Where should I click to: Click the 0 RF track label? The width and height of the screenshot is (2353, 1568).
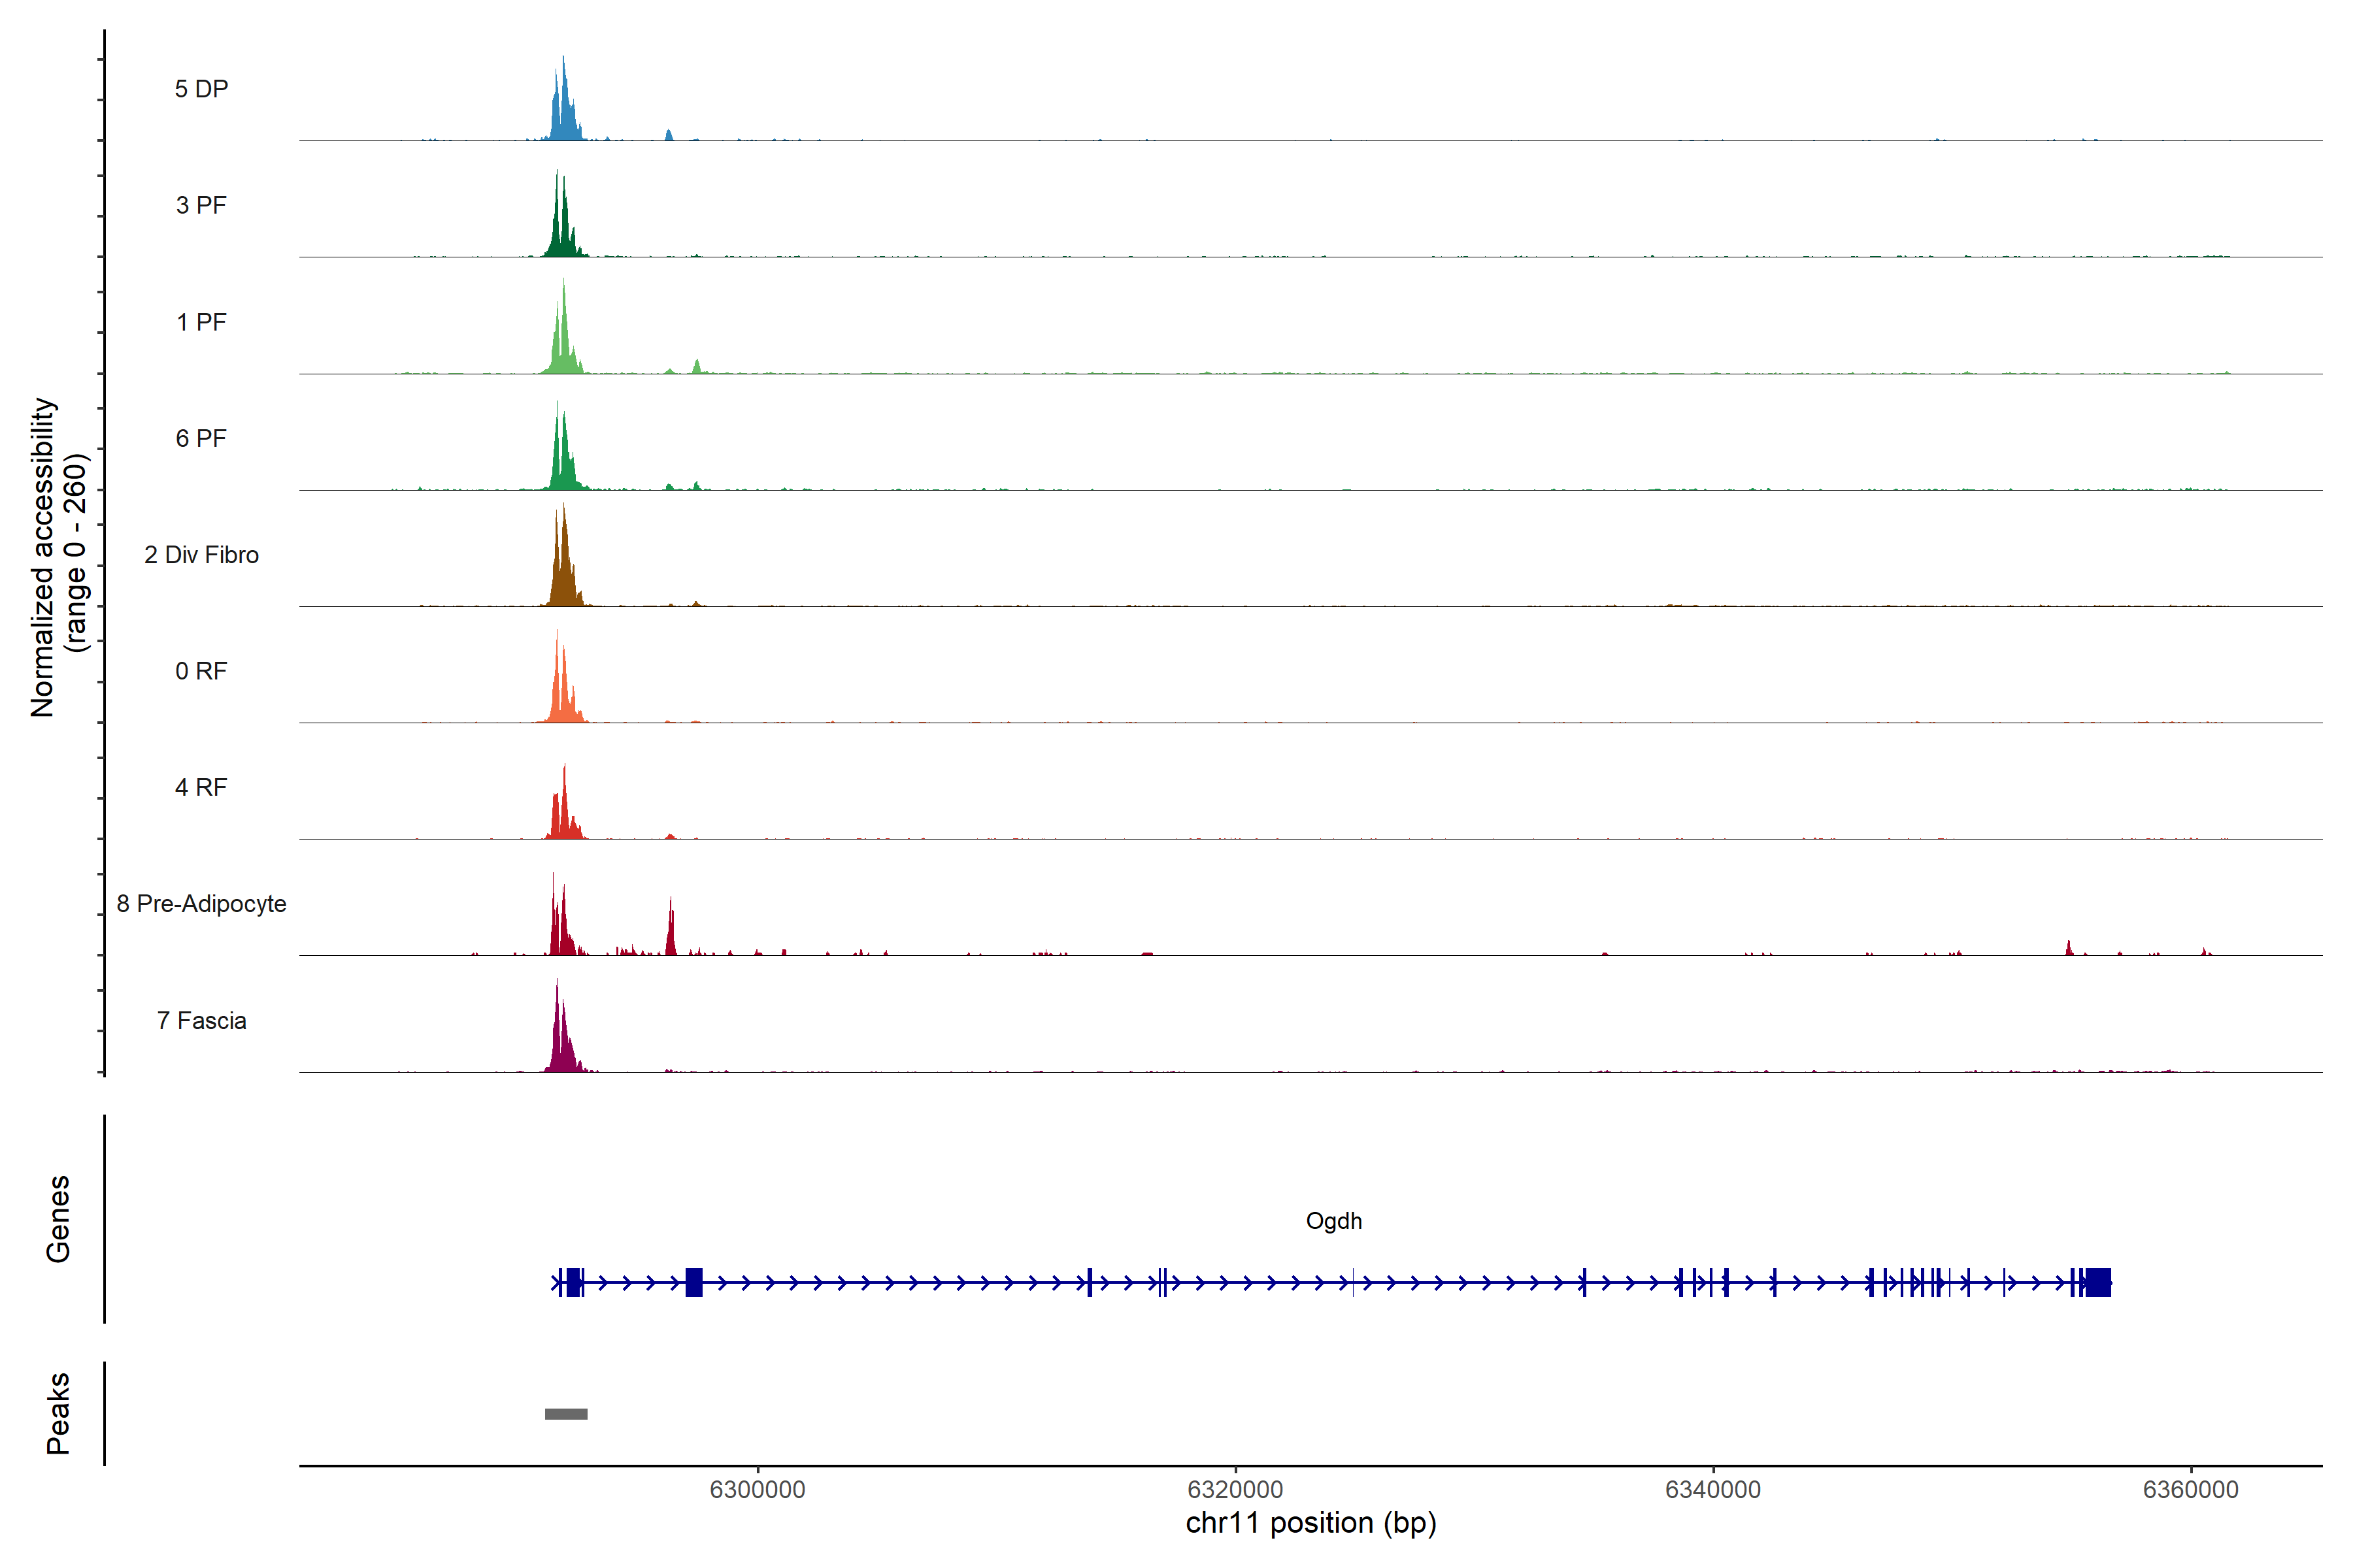[201, 671]
